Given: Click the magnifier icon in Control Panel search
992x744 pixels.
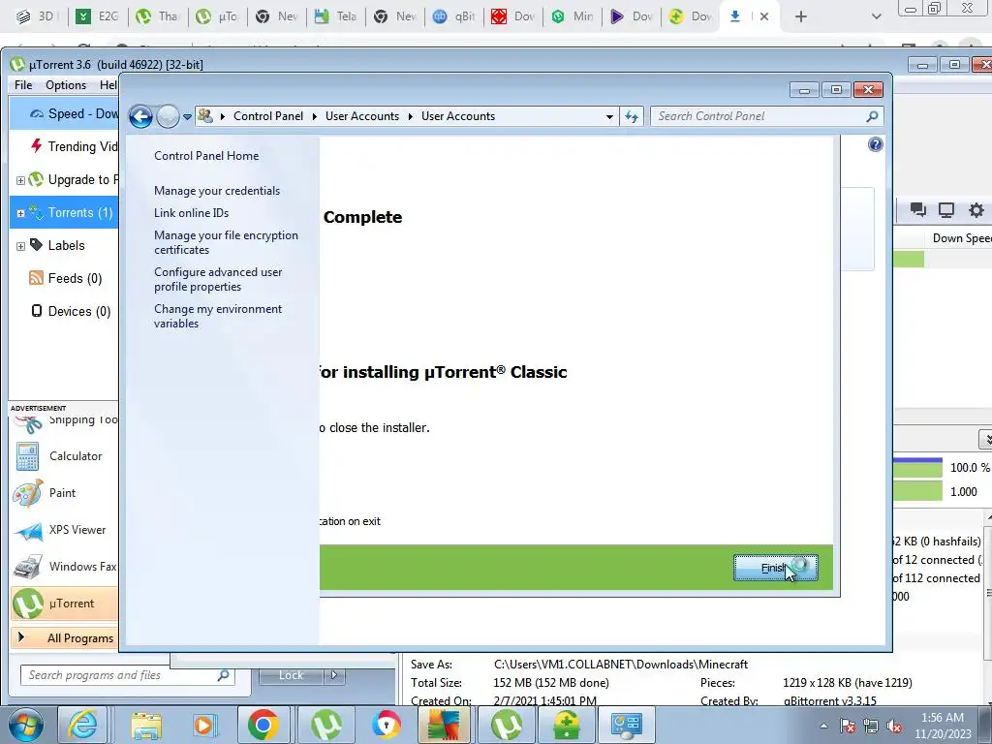Looking at the screenshot, I should tap(872, 116).
